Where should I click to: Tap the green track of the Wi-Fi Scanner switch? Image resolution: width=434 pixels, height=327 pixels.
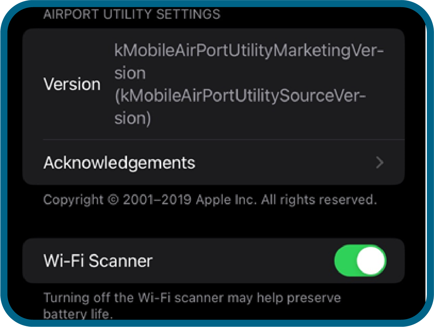345,261
